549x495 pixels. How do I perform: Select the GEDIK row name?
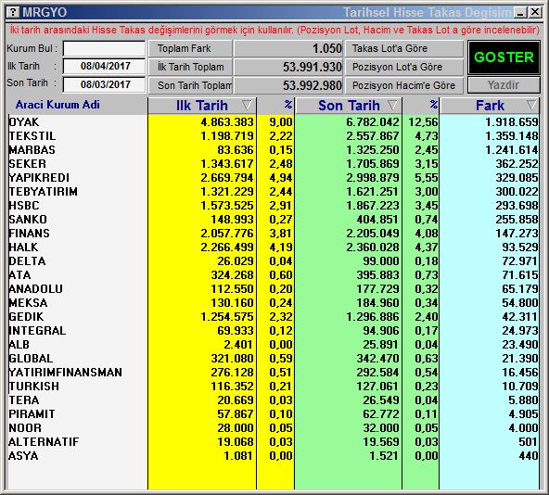[26, 317]
